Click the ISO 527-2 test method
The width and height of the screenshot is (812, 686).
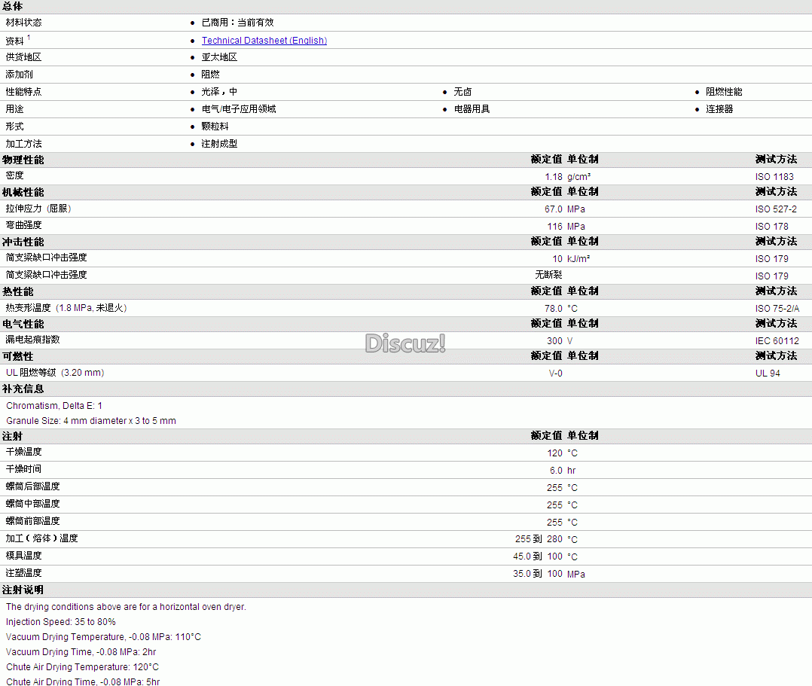click(776, 209)
